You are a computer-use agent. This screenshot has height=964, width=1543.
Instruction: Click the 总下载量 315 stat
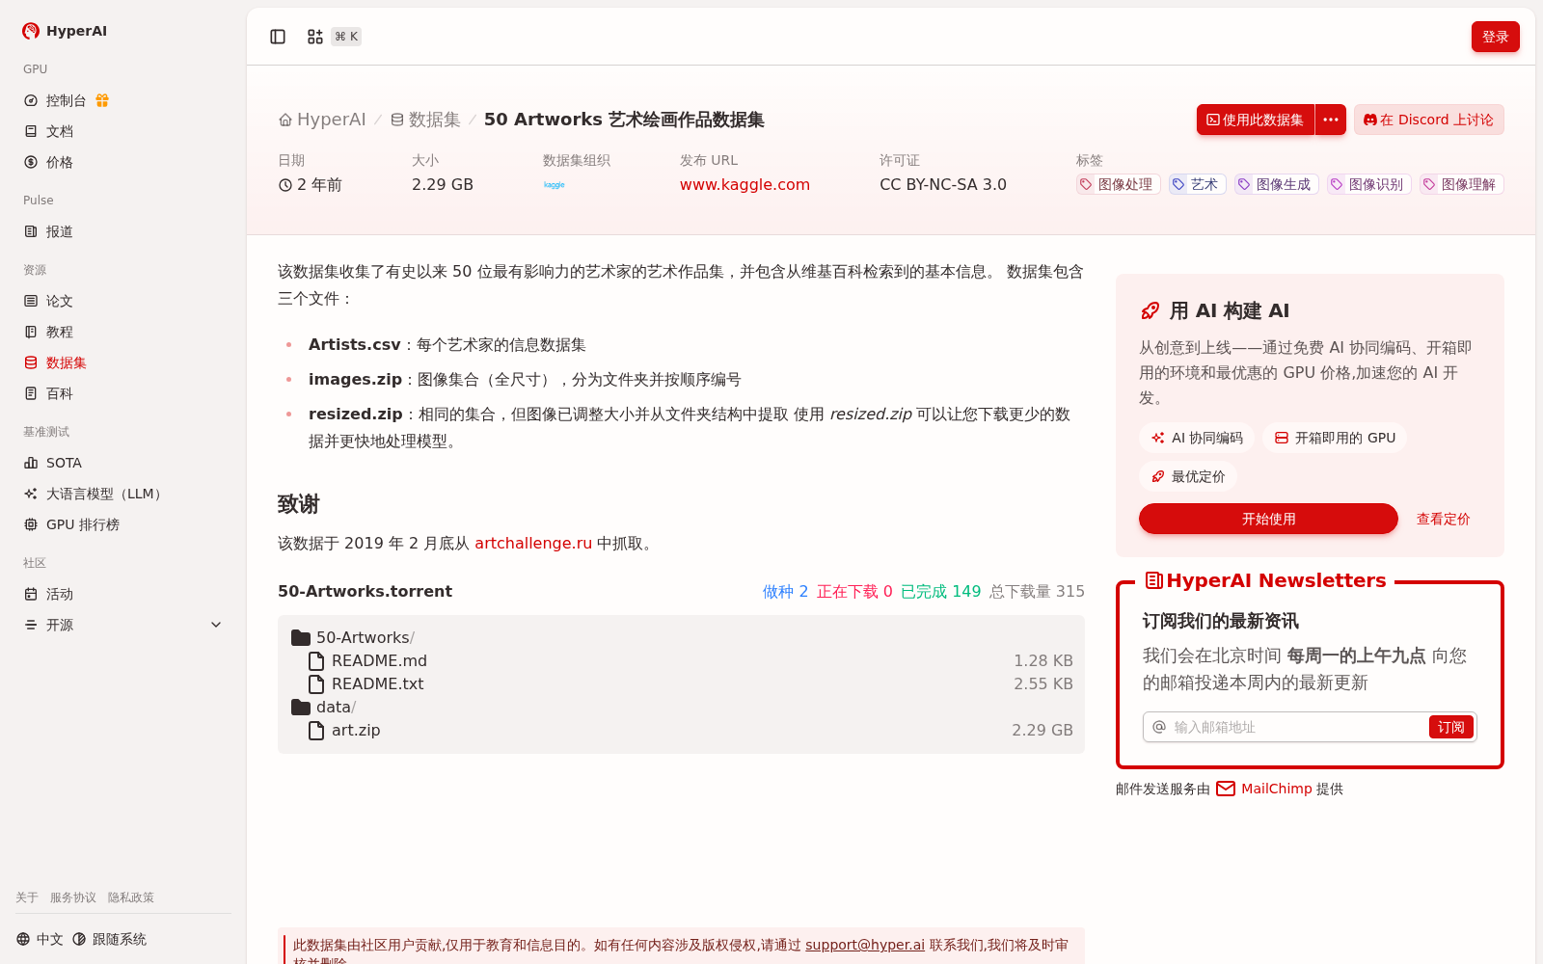click(x=1037, y=592)
